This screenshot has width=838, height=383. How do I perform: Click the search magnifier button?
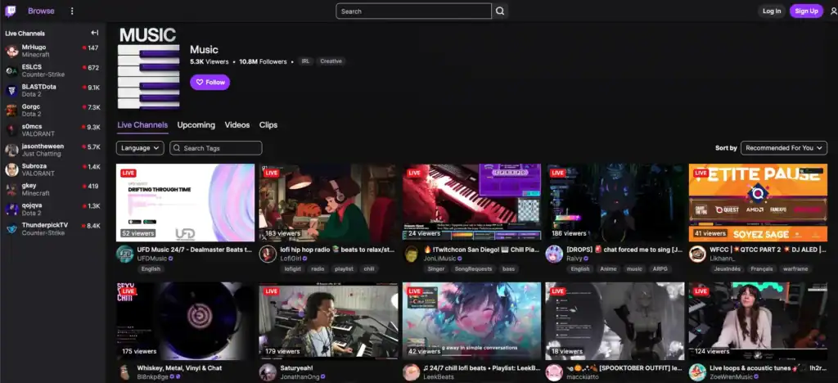pos(500,11)
